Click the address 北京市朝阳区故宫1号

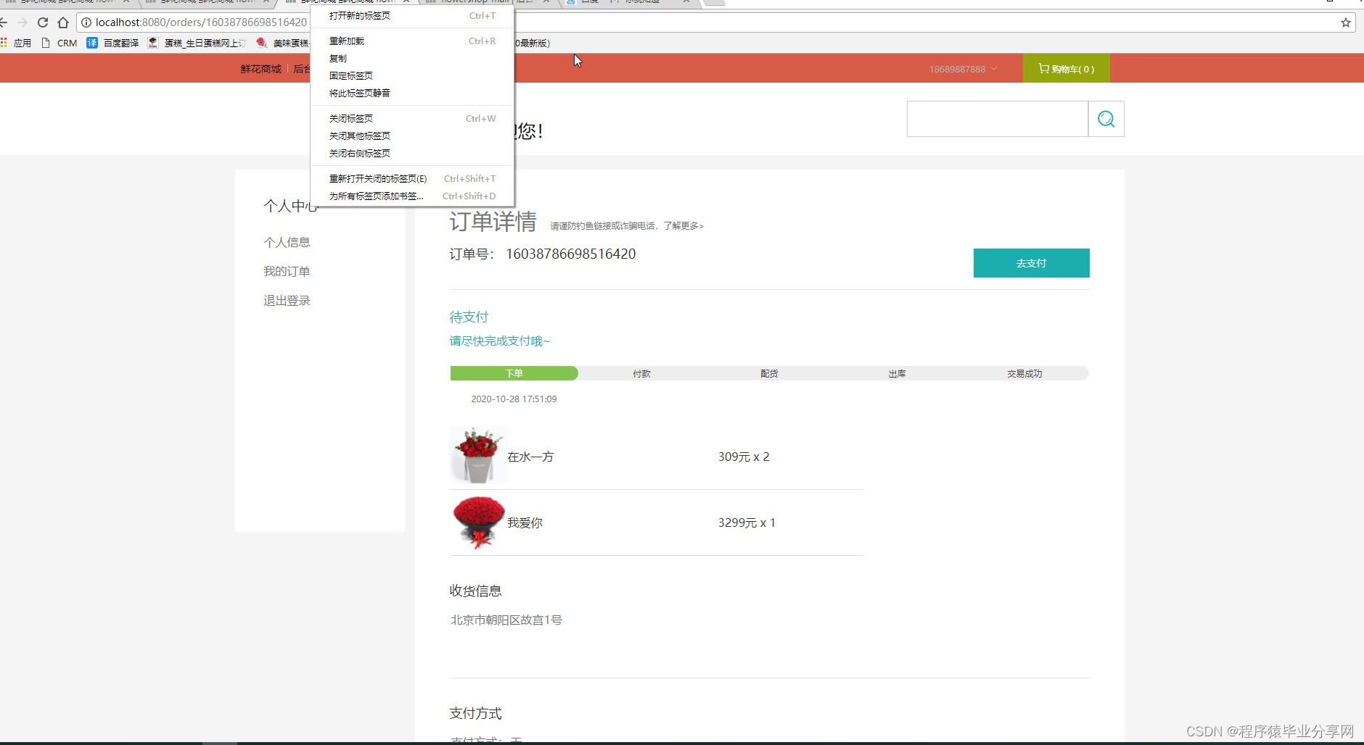tap(506, 620)
